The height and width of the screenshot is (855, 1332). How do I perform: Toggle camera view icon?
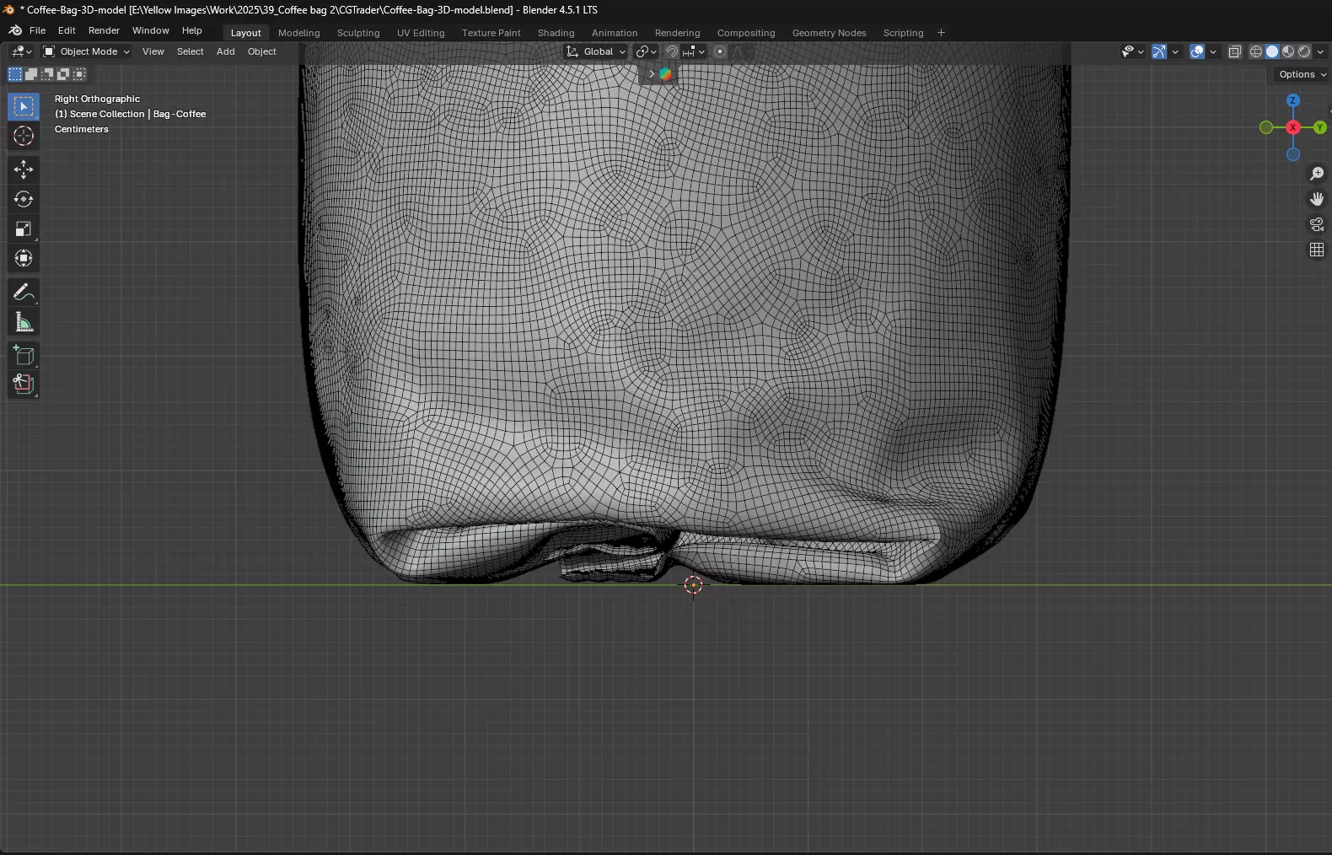(1317, 224)
